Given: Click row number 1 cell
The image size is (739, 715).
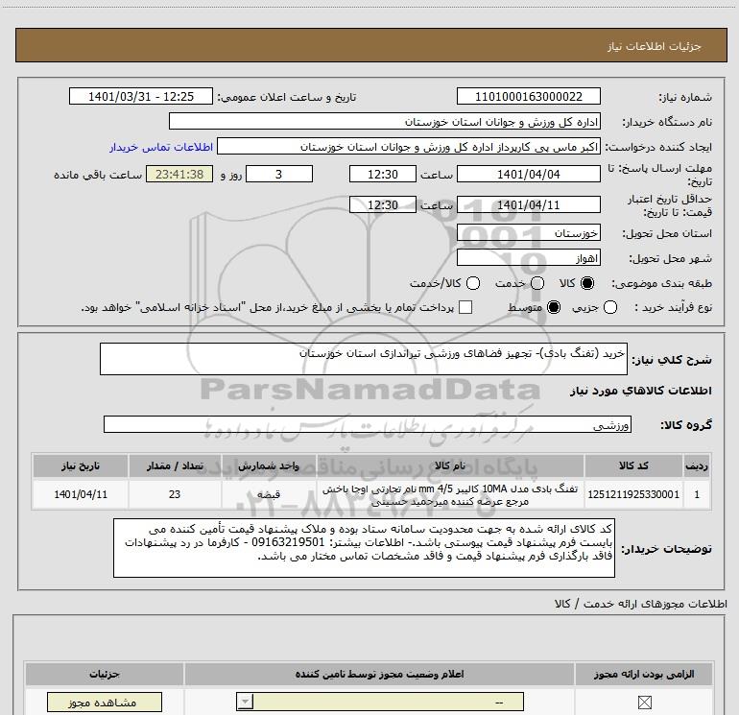Looking at the screenshot, I should [x=697, y=494].
